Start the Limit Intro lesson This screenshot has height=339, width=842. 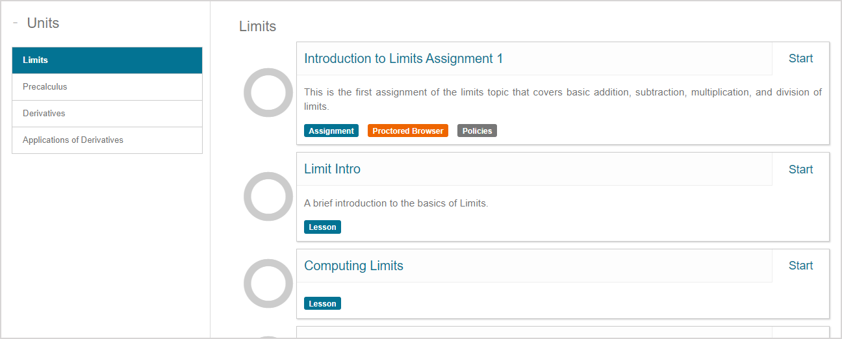click(x=800, y=169)
